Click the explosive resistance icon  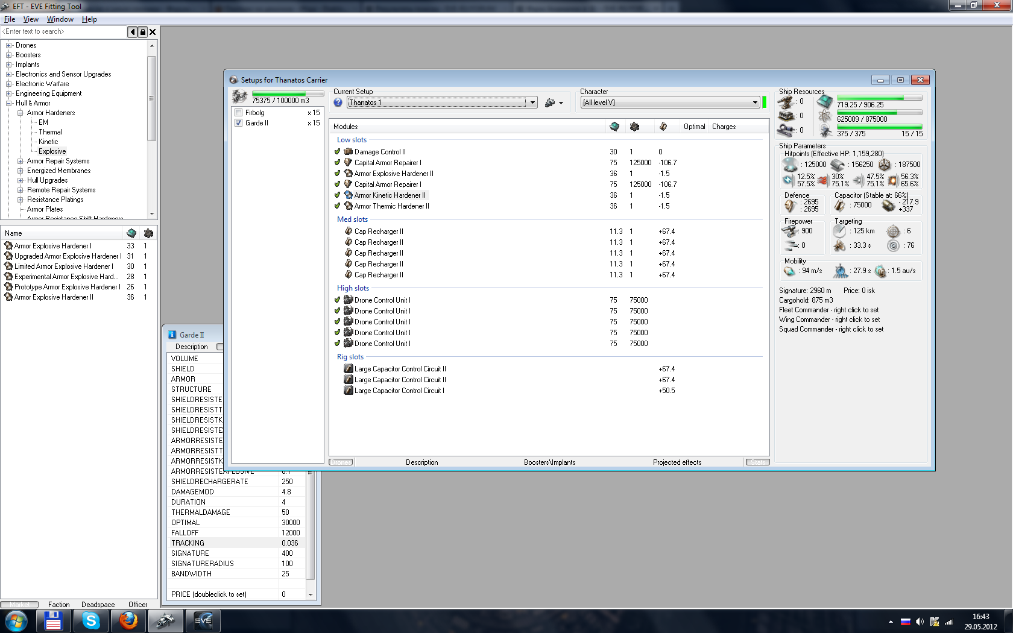pos(893,180)
